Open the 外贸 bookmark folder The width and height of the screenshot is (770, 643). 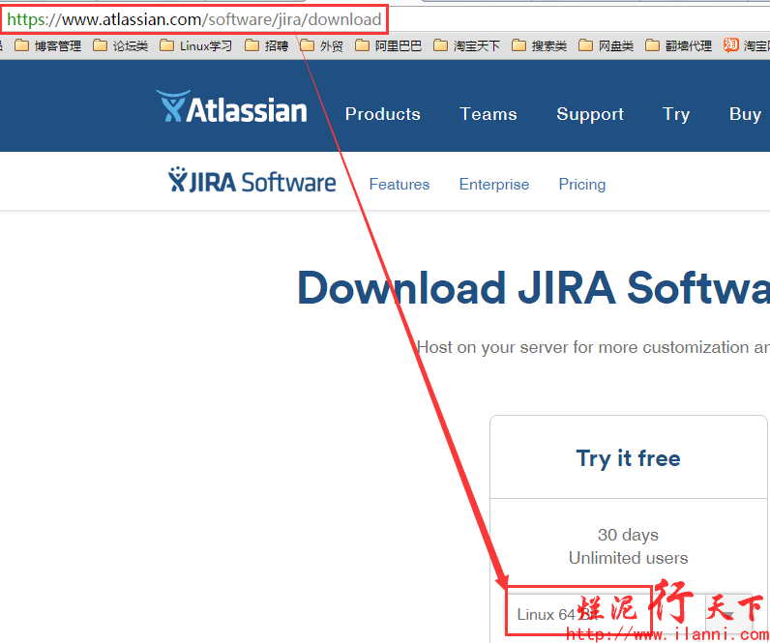(x=322, y=45)
